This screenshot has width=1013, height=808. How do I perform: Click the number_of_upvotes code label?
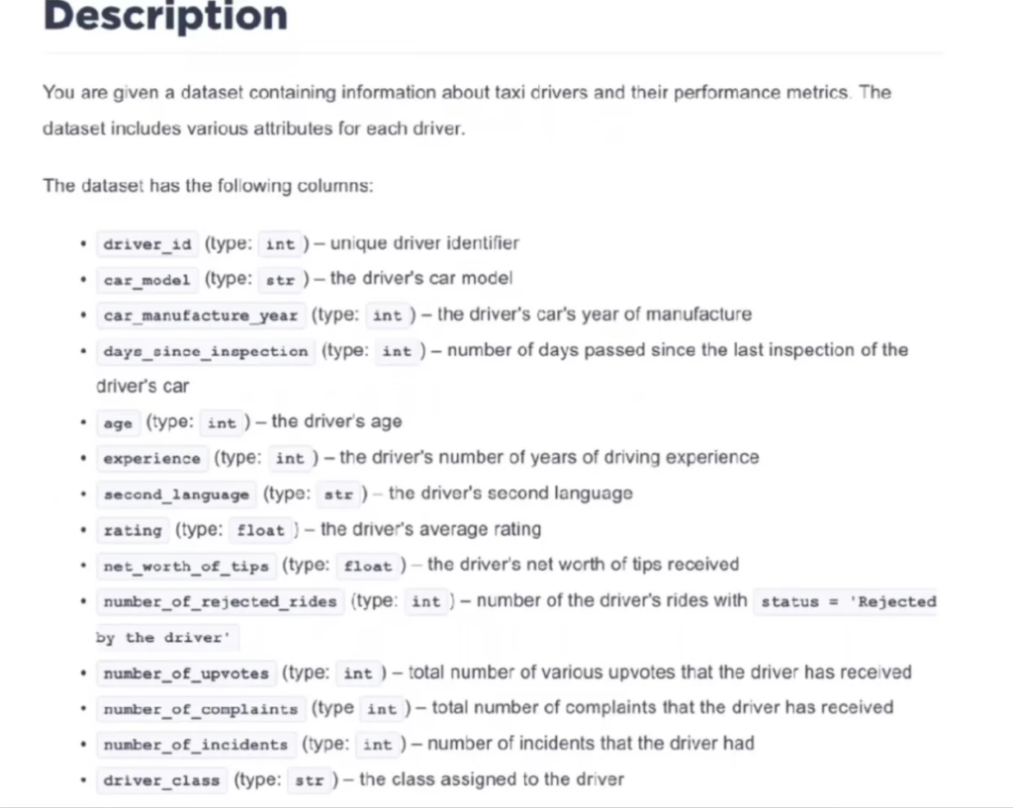point(186,673)
